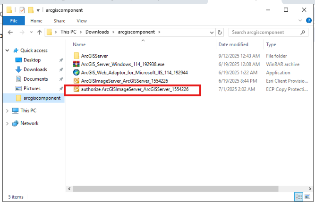Click the Network icon in navigation pane
The width and height of the screenshot is (315, 203).
click(x=15, y=123)
